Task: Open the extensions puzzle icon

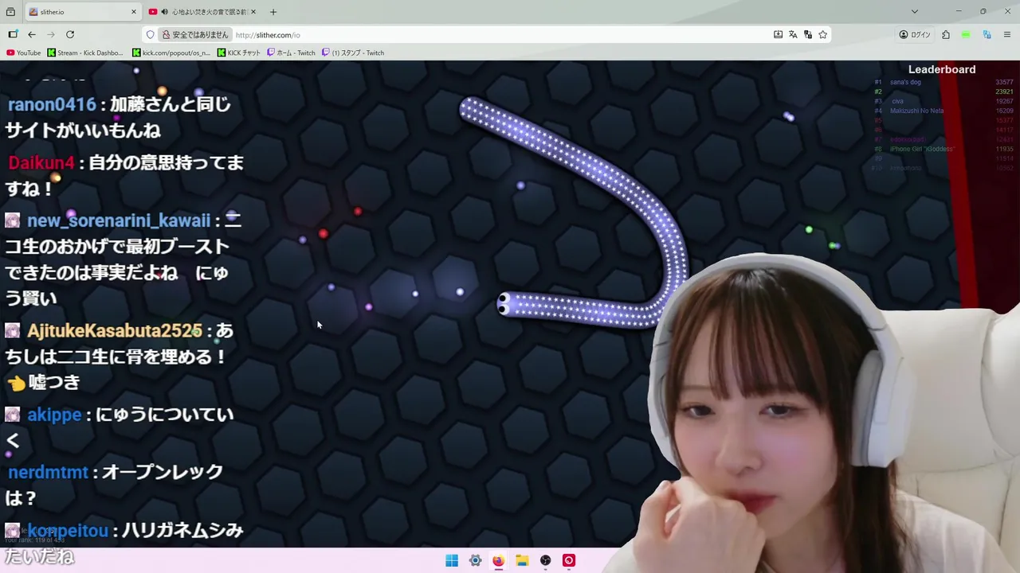Action: pyautogui.click(x=946, y=34)
